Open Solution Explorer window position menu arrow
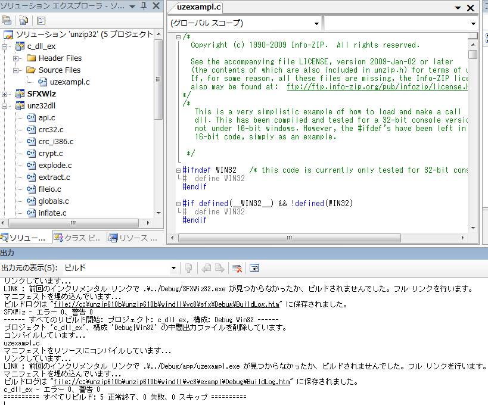The height and width of the screenshot is (405, 488). [132, 7]
